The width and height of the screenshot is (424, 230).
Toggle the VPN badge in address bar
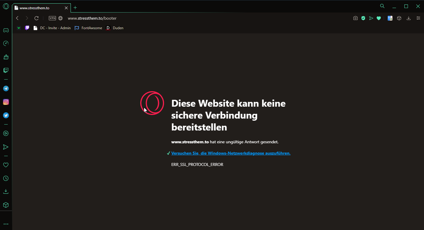52,18
